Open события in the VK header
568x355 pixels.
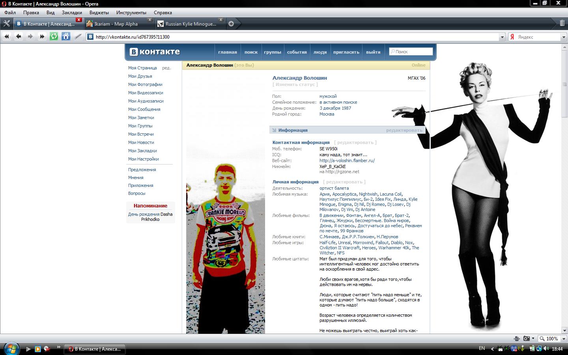[x=297, y=52]
